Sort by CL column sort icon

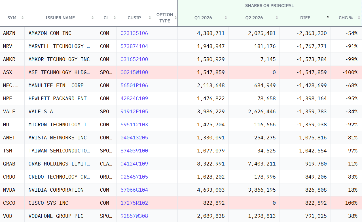[x=115, y=18]
